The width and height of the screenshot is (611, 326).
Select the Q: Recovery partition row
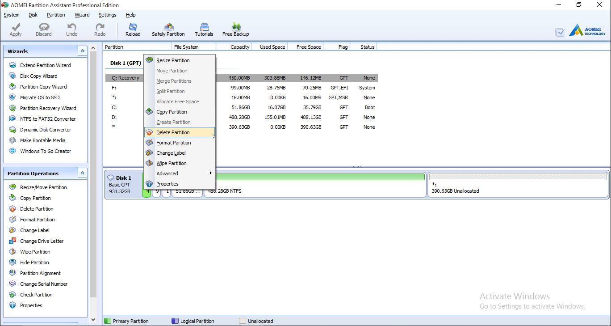pyautogui.click(x=242, y=78)
